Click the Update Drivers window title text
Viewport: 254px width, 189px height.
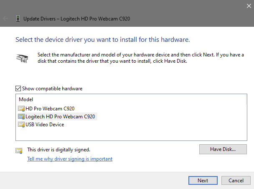[76, 19]
